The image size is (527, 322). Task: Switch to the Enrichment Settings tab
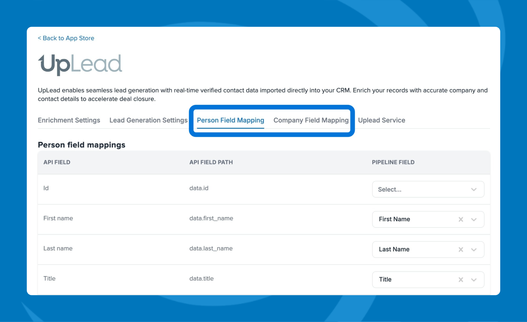[x=69, y=120]
